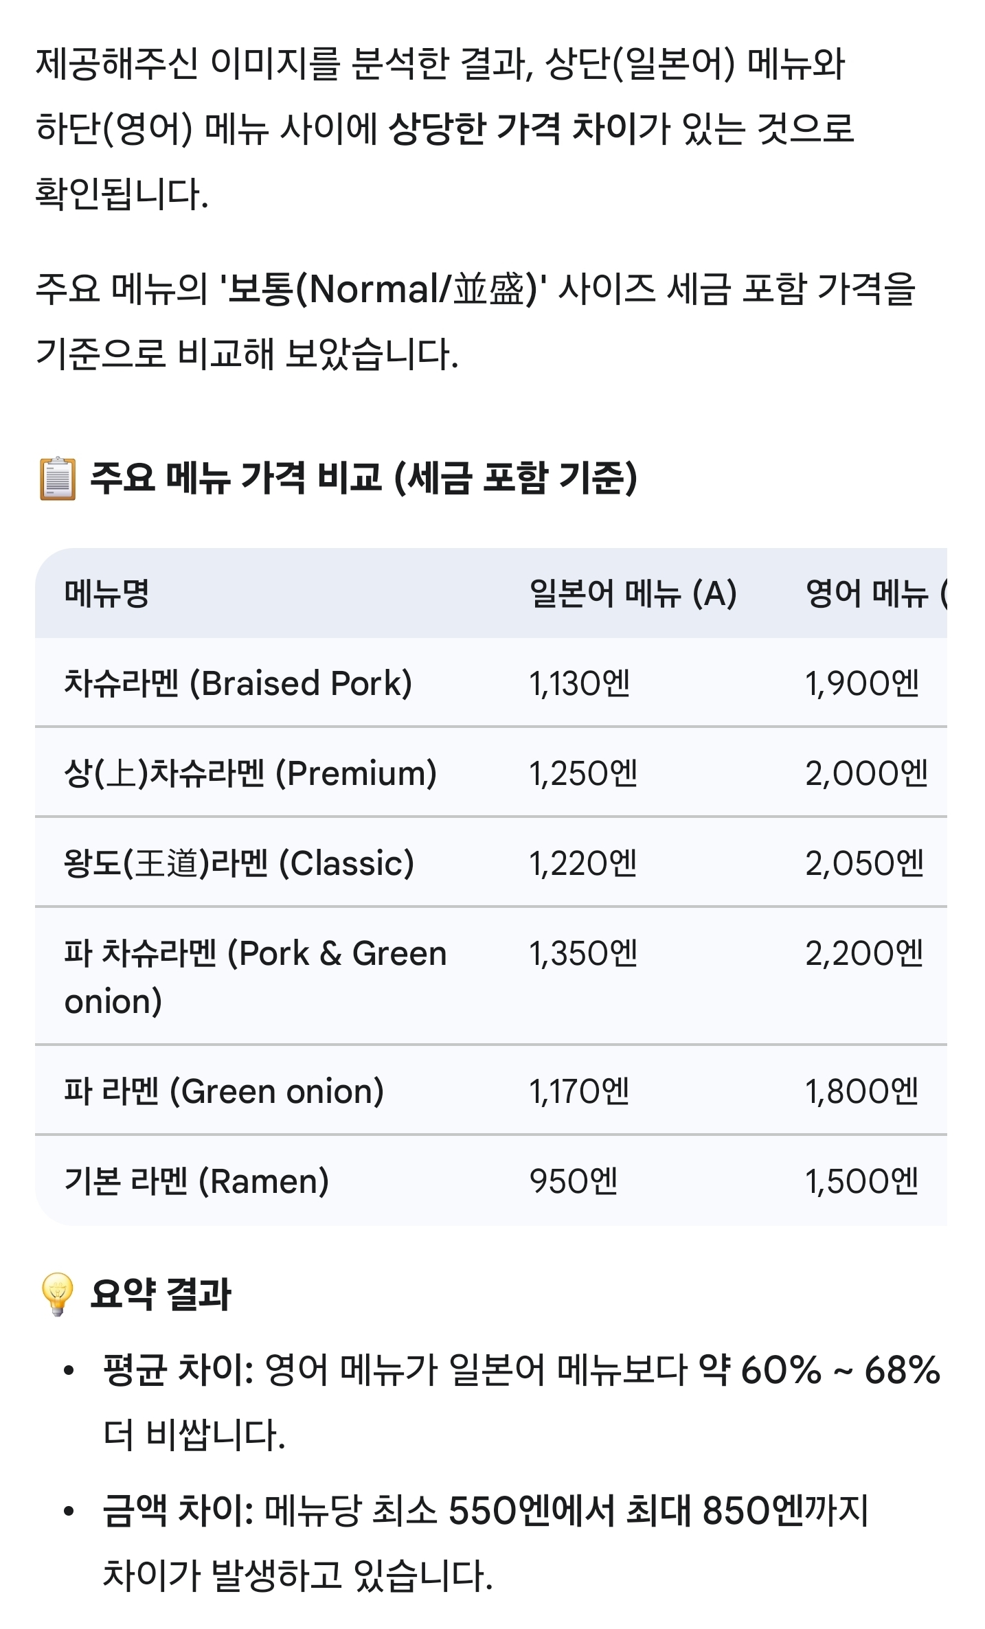This screenshot has width=985, height=1629.
Task: Click the 950엔 price cell
Action: pyautogui.click(x=573, y=1181)
